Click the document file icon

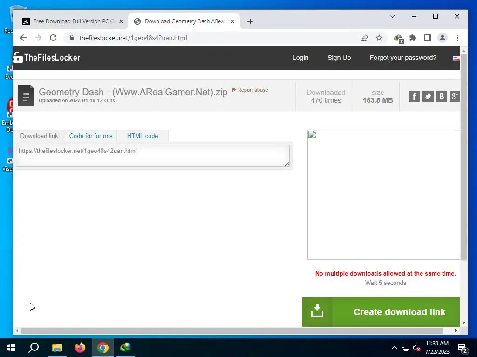[x=26, y=95]
